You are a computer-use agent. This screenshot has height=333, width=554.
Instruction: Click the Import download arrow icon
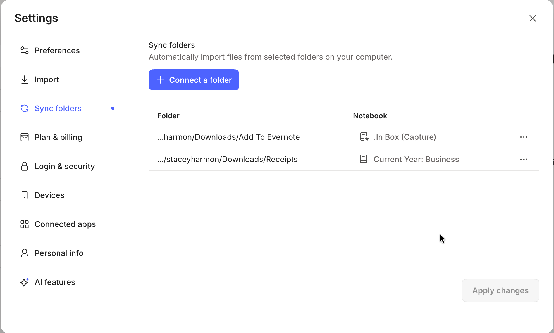click(25, 80)
